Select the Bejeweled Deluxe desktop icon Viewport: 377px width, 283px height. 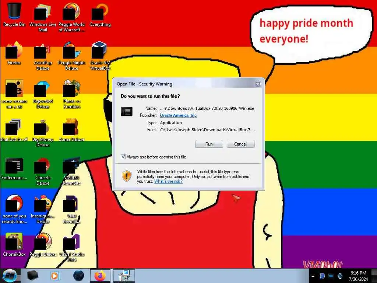[43, 94]
